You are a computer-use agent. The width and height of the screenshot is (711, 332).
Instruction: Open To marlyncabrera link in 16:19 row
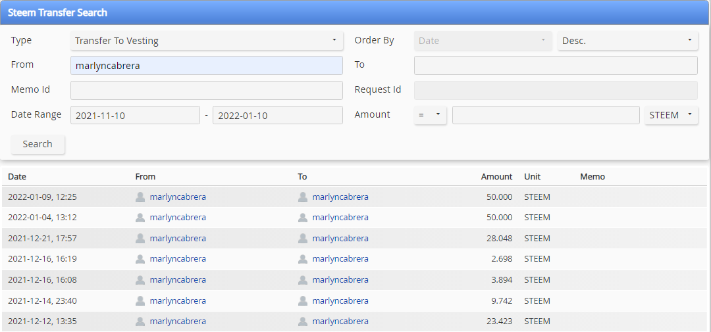(x=340, y=258)
